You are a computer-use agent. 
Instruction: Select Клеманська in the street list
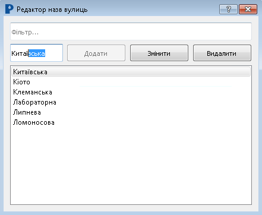pos(131,92)
